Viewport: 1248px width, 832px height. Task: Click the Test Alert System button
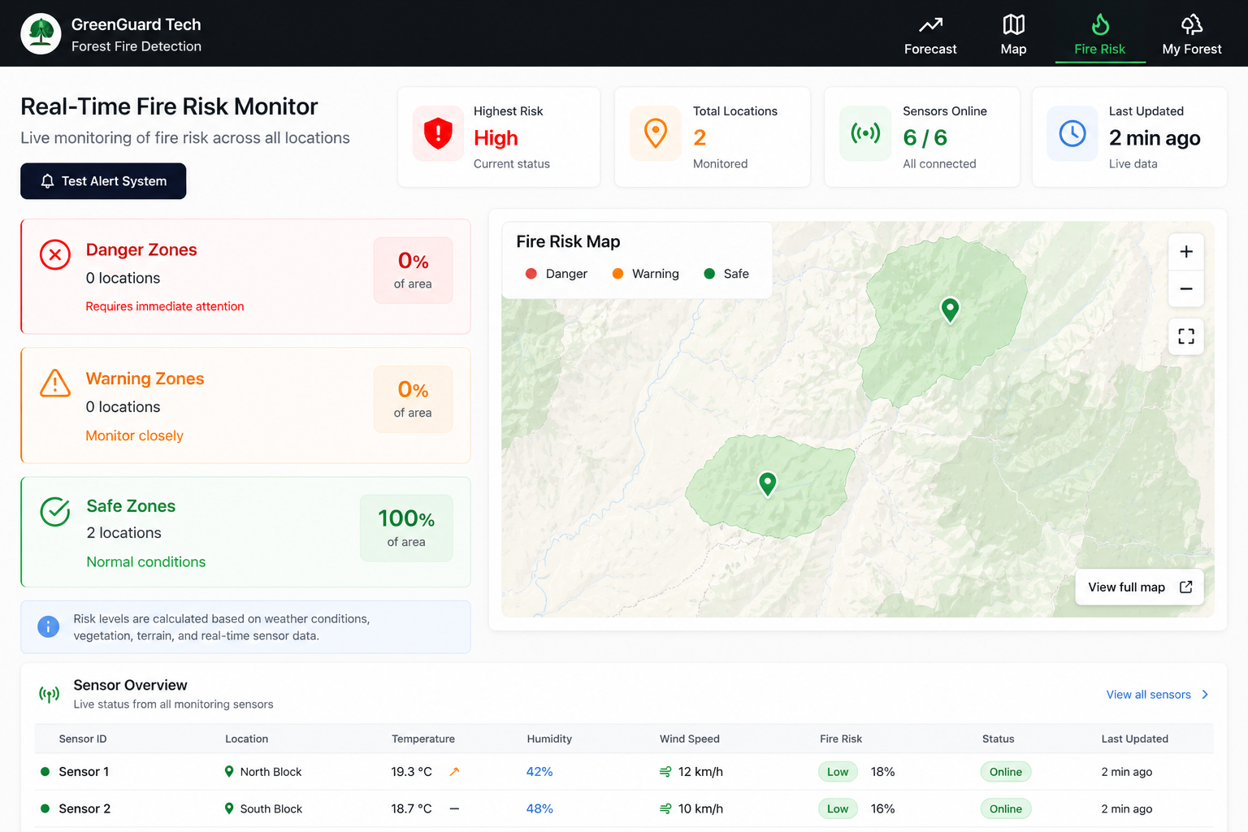pos(103,181)
